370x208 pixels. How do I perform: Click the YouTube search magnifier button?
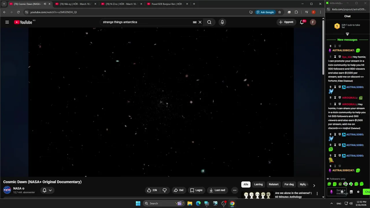[209, 22]
